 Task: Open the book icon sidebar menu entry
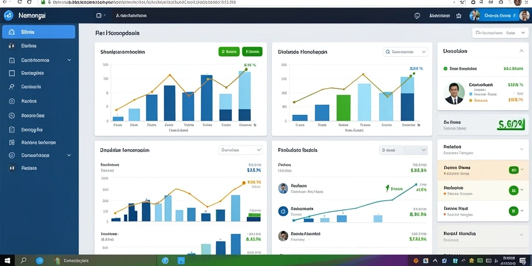pyautogui.click(x=11, y=142)
